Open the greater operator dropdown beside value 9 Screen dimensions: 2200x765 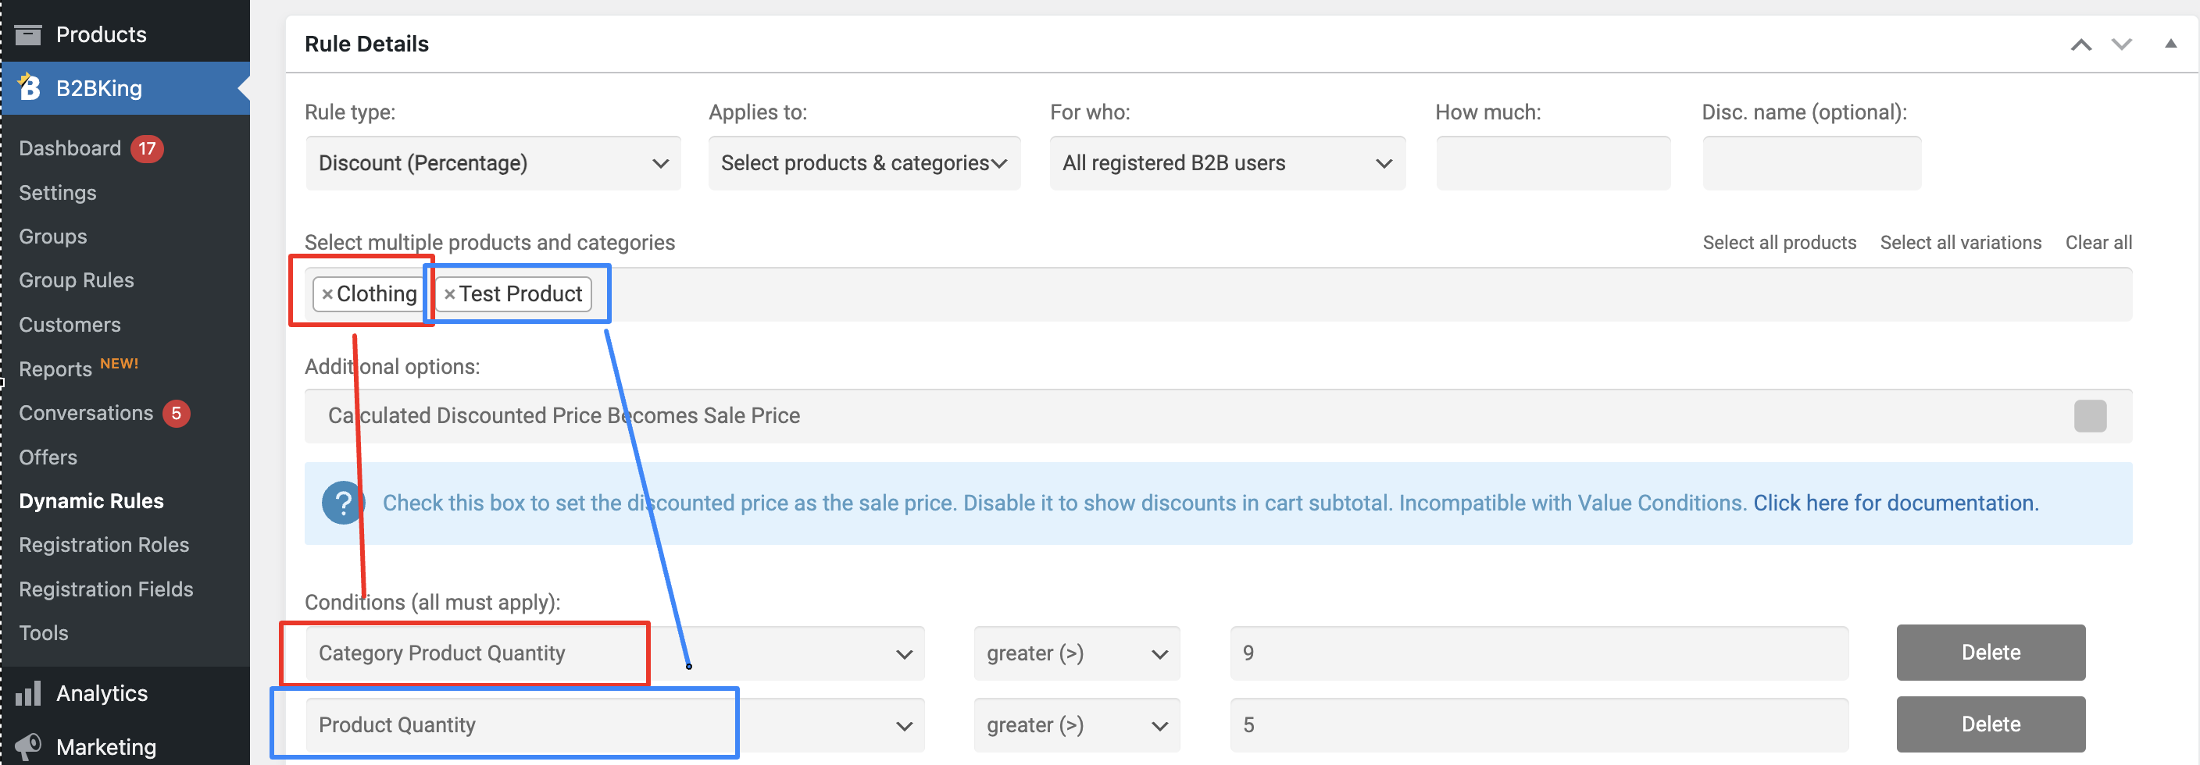point(1077,653)
